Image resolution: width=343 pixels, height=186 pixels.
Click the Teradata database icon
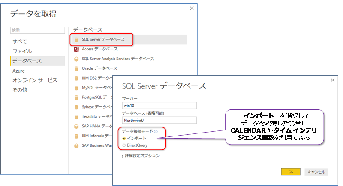(x=76, y=117)
